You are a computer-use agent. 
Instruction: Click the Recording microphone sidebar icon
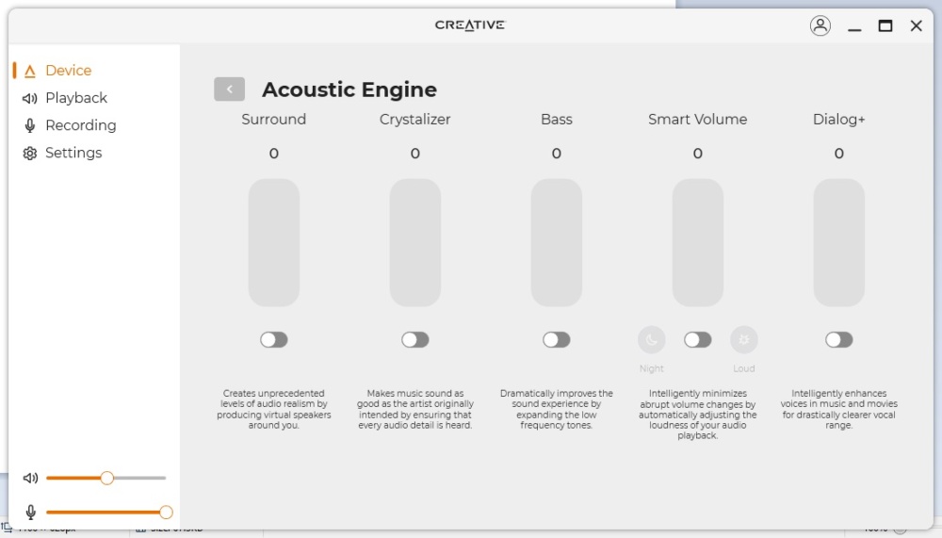pyautogui.click(x=29, y=125)
